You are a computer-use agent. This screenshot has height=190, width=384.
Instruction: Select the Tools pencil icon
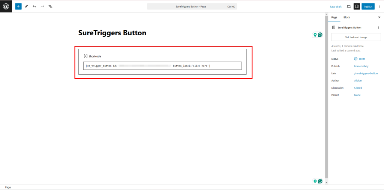[26, 6]
